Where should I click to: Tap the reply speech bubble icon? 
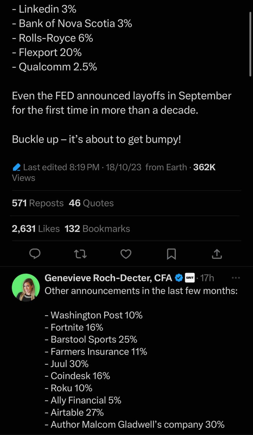[x=35, y=254]
